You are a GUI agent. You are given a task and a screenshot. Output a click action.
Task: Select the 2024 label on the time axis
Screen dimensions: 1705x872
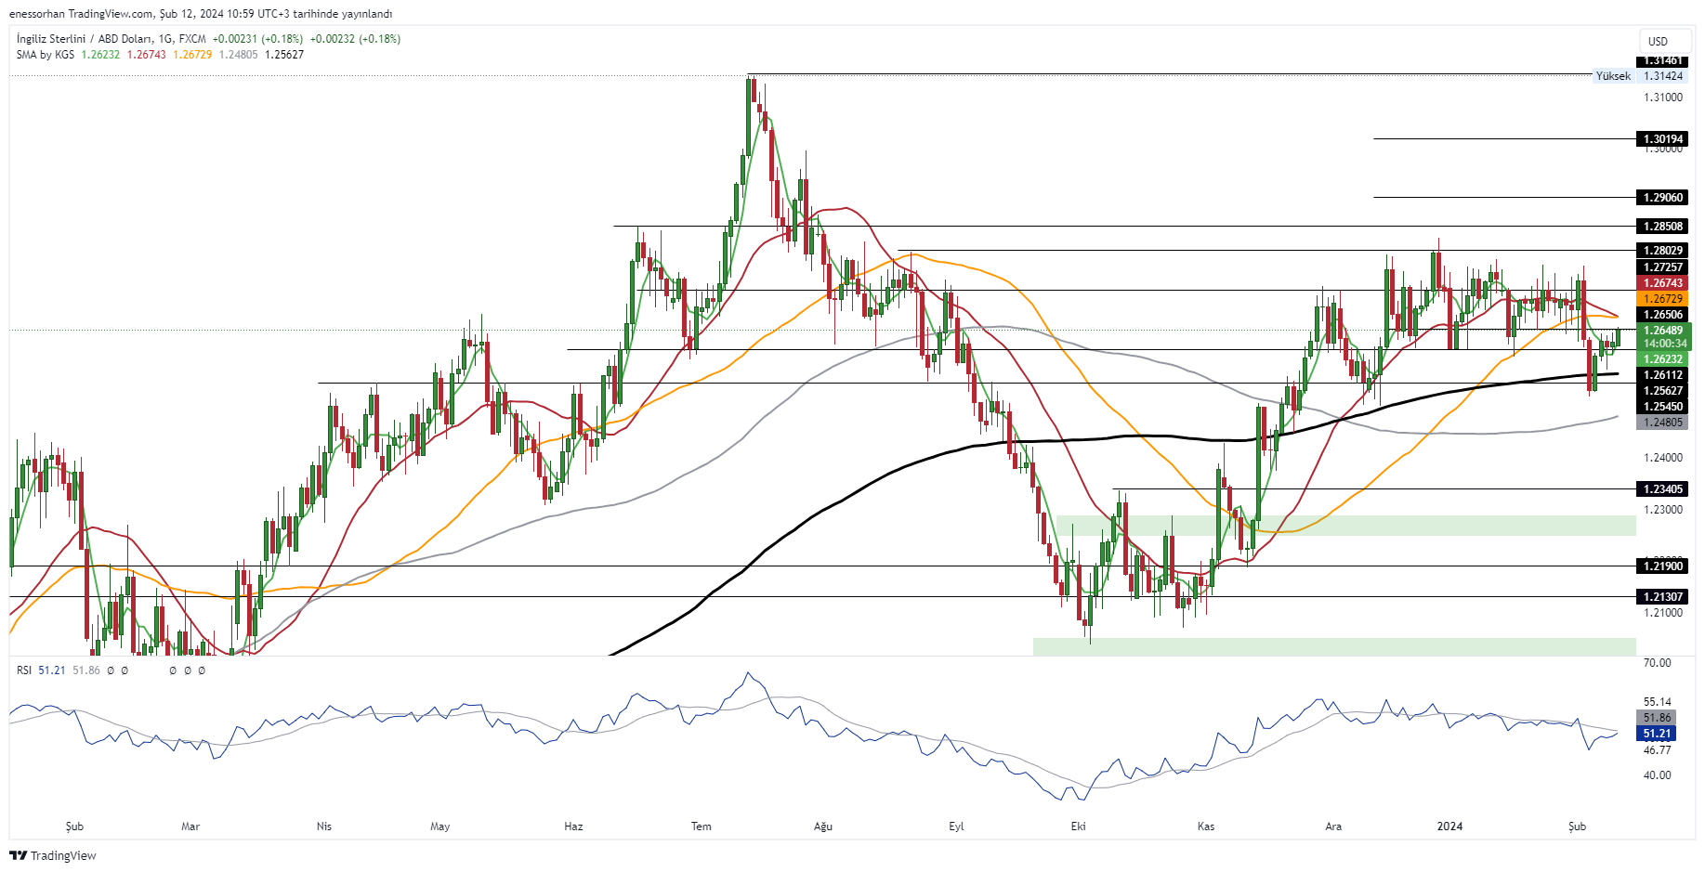[1451, 826]
